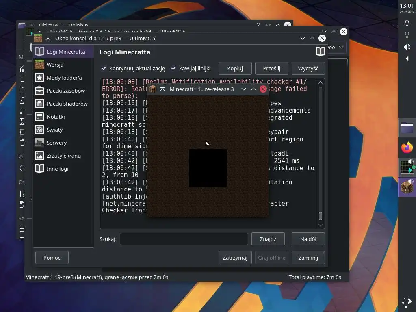Image resolution: width=416 pixels, height=312 pixels.
Task: Open the dropdown in UltimMC main window
Action: click(341, 48)
